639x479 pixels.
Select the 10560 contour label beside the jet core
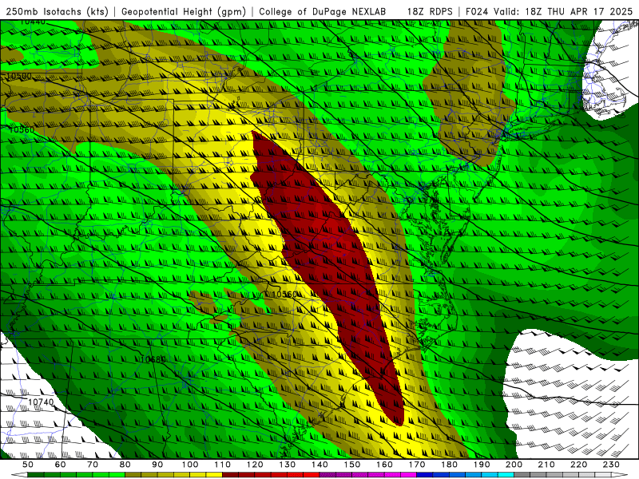tap(284, 294)
